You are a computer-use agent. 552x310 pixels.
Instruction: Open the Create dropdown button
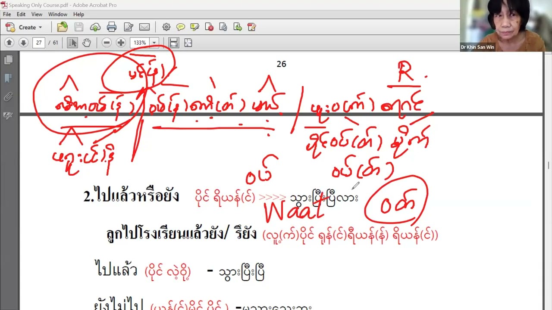[x=24, y=27]
